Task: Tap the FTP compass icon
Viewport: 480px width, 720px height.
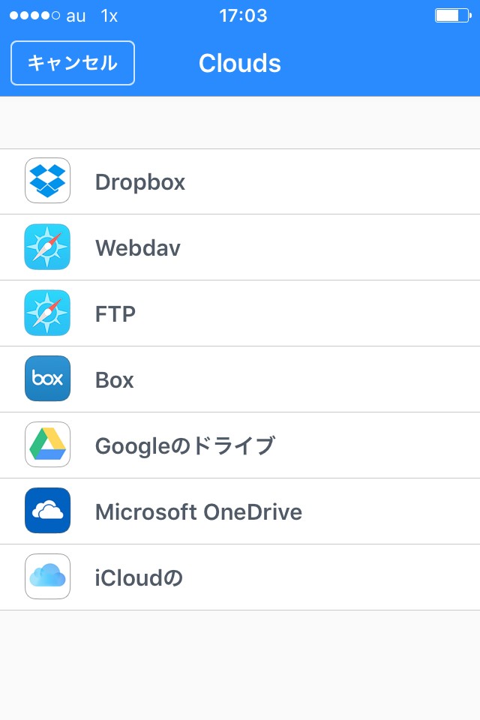Action: pos(47,313)
